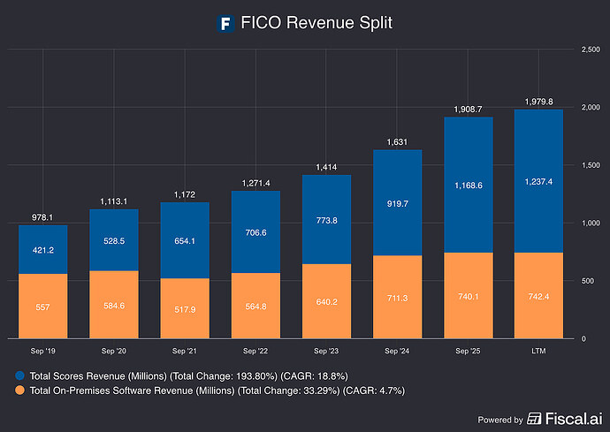
Task: Select the blue 919.7 bar for Sep '24
Action: (397, 203)
